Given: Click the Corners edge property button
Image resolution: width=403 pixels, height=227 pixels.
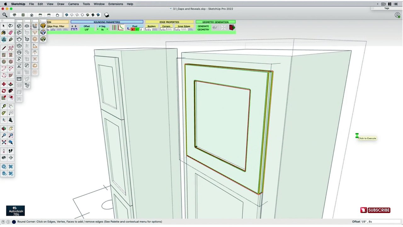Looking at the screenshot, I should pos(166,26).
